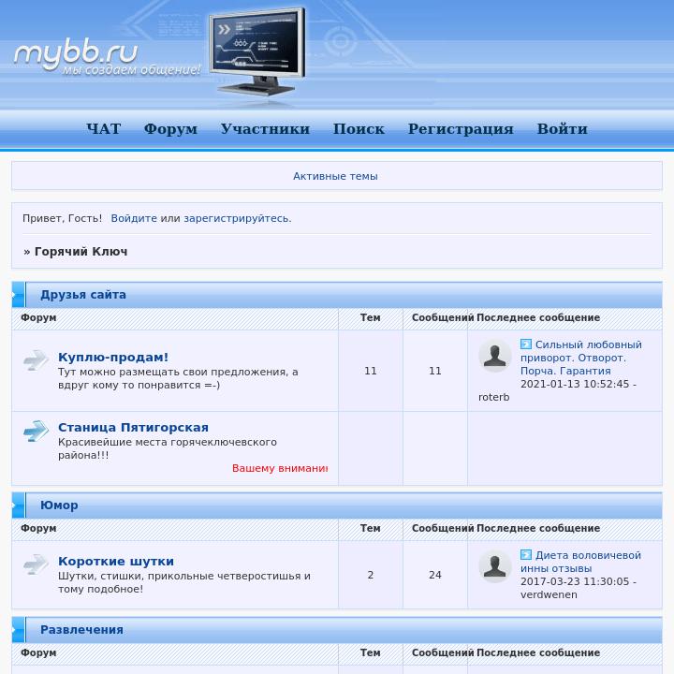Click Войти in the navigation bar

tap(563, 128)
